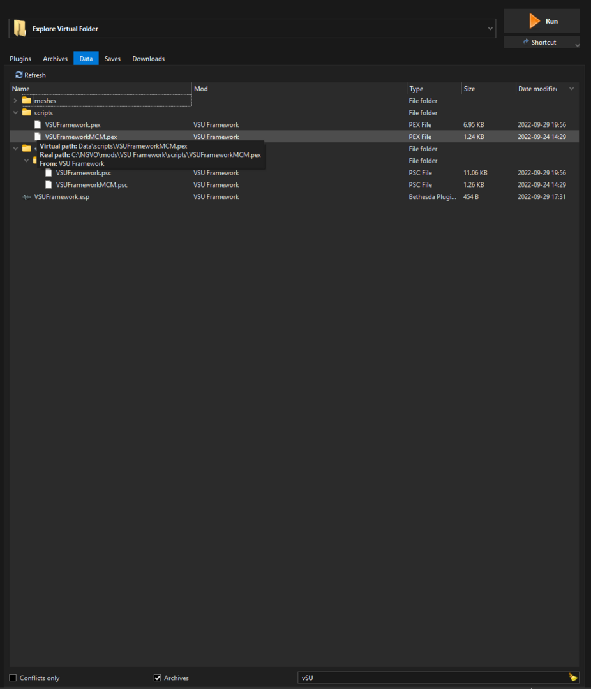Click the column chooser arrow after Date modified
Screen dimensions: 591x689
click(572, 89)
